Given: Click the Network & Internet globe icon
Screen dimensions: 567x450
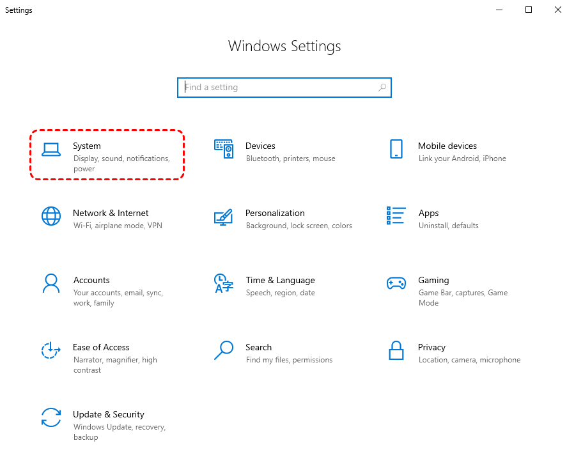Looking at the screenshot, I should tap(51, 216).
